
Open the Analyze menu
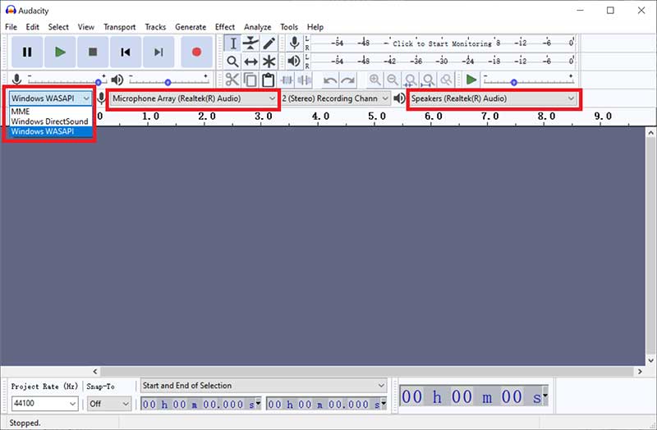(257, 27)
